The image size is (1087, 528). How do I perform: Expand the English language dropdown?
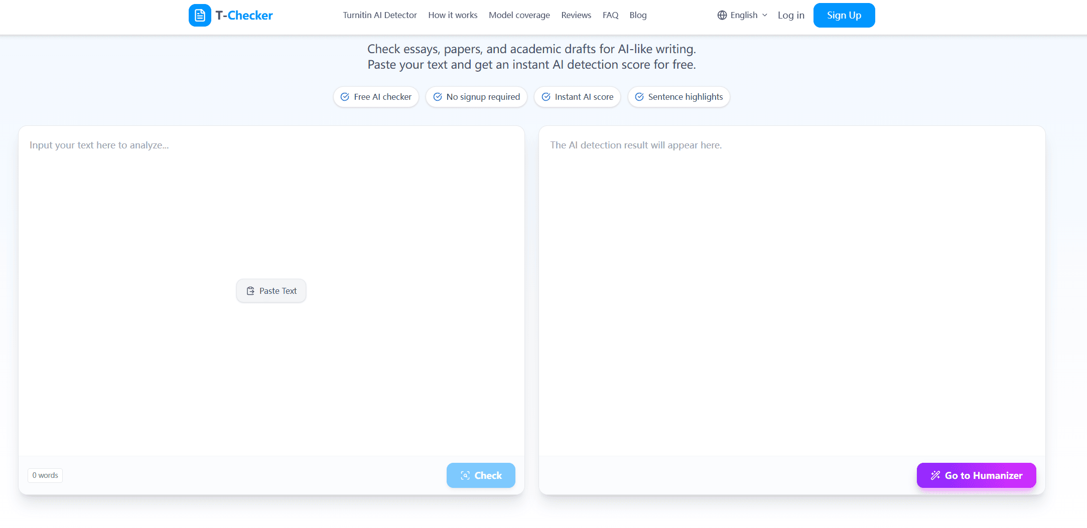click(x=743, y=15)
